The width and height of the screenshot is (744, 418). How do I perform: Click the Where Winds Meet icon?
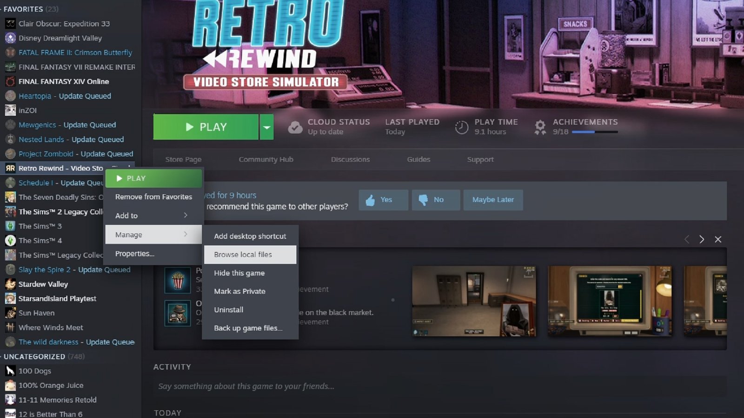pos(10,327)
